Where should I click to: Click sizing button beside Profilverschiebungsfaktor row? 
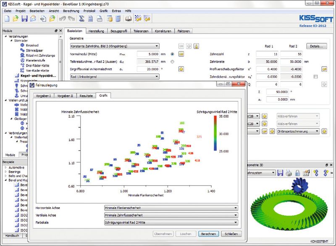[x=324, y=69]
